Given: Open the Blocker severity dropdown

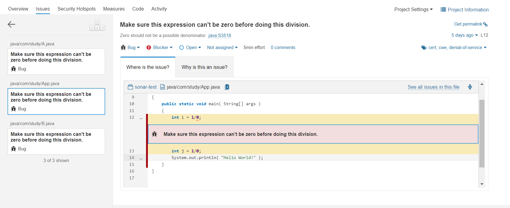Looking at the screenshot, I should click(x=160, y=47).
